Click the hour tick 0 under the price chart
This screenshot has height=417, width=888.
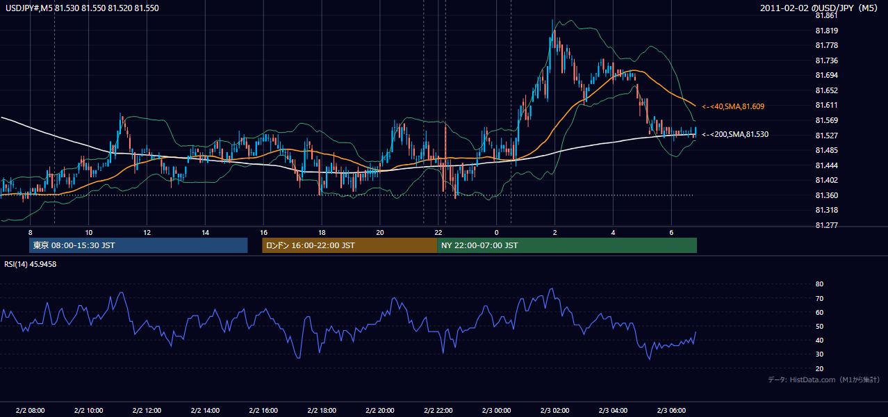click(497, 232)
